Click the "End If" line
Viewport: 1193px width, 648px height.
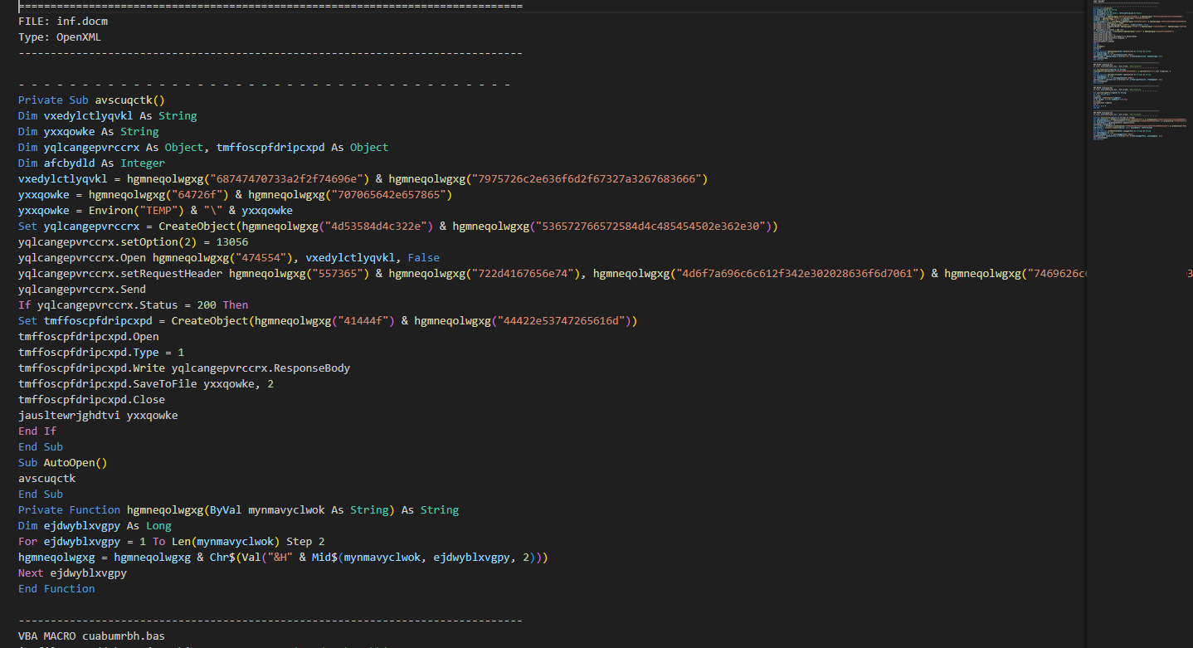coord(37,431)
